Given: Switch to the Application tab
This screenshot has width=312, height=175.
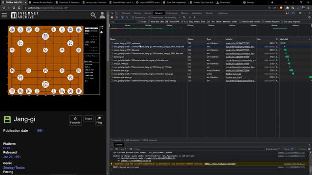Looking at the screenshot, I should click(x=197, y=13).
